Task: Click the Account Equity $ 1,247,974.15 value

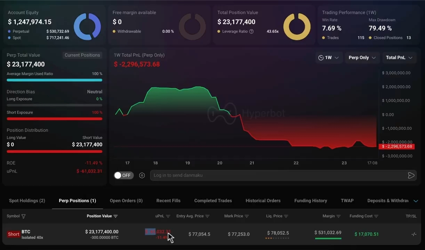Action: [x=30, y=22]
